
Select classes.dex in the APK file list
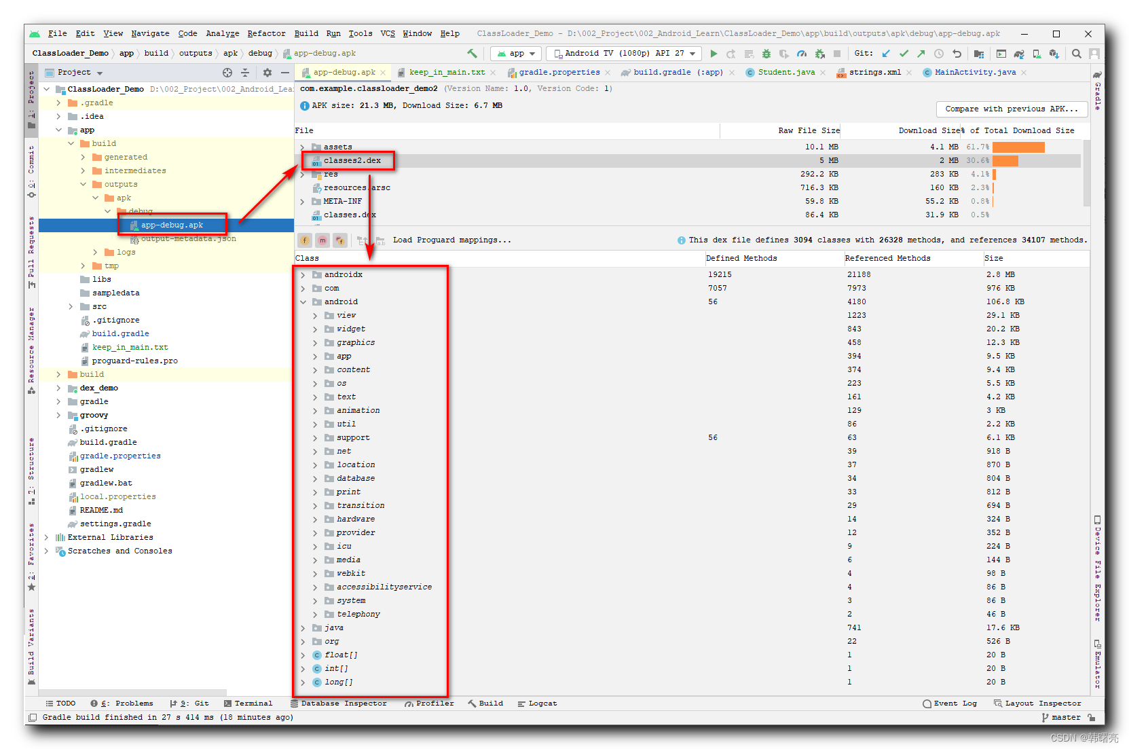688,215
